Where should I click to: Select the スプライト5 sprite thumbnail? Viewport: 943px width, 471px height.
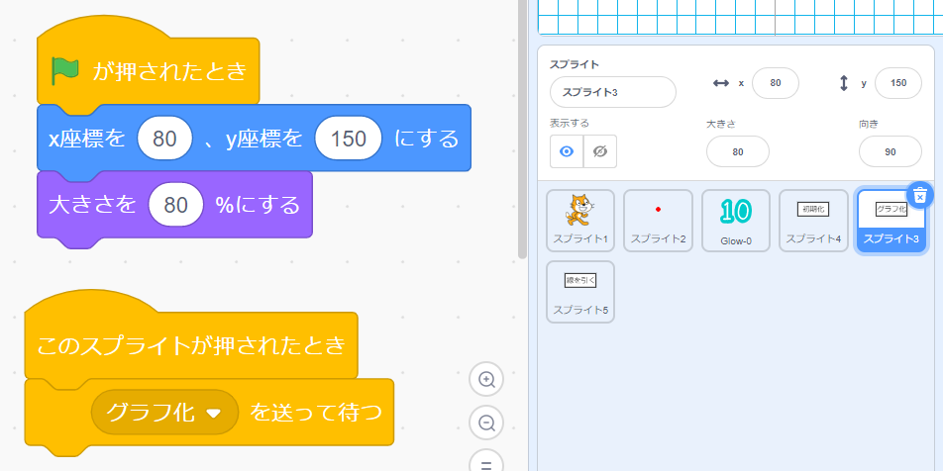coord(580,292)
